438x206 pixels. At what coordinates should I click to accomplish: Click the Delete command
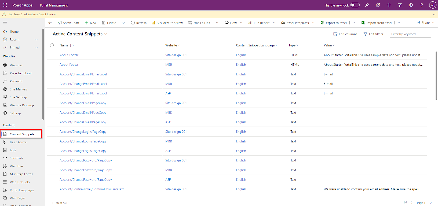tap(109, 23)
